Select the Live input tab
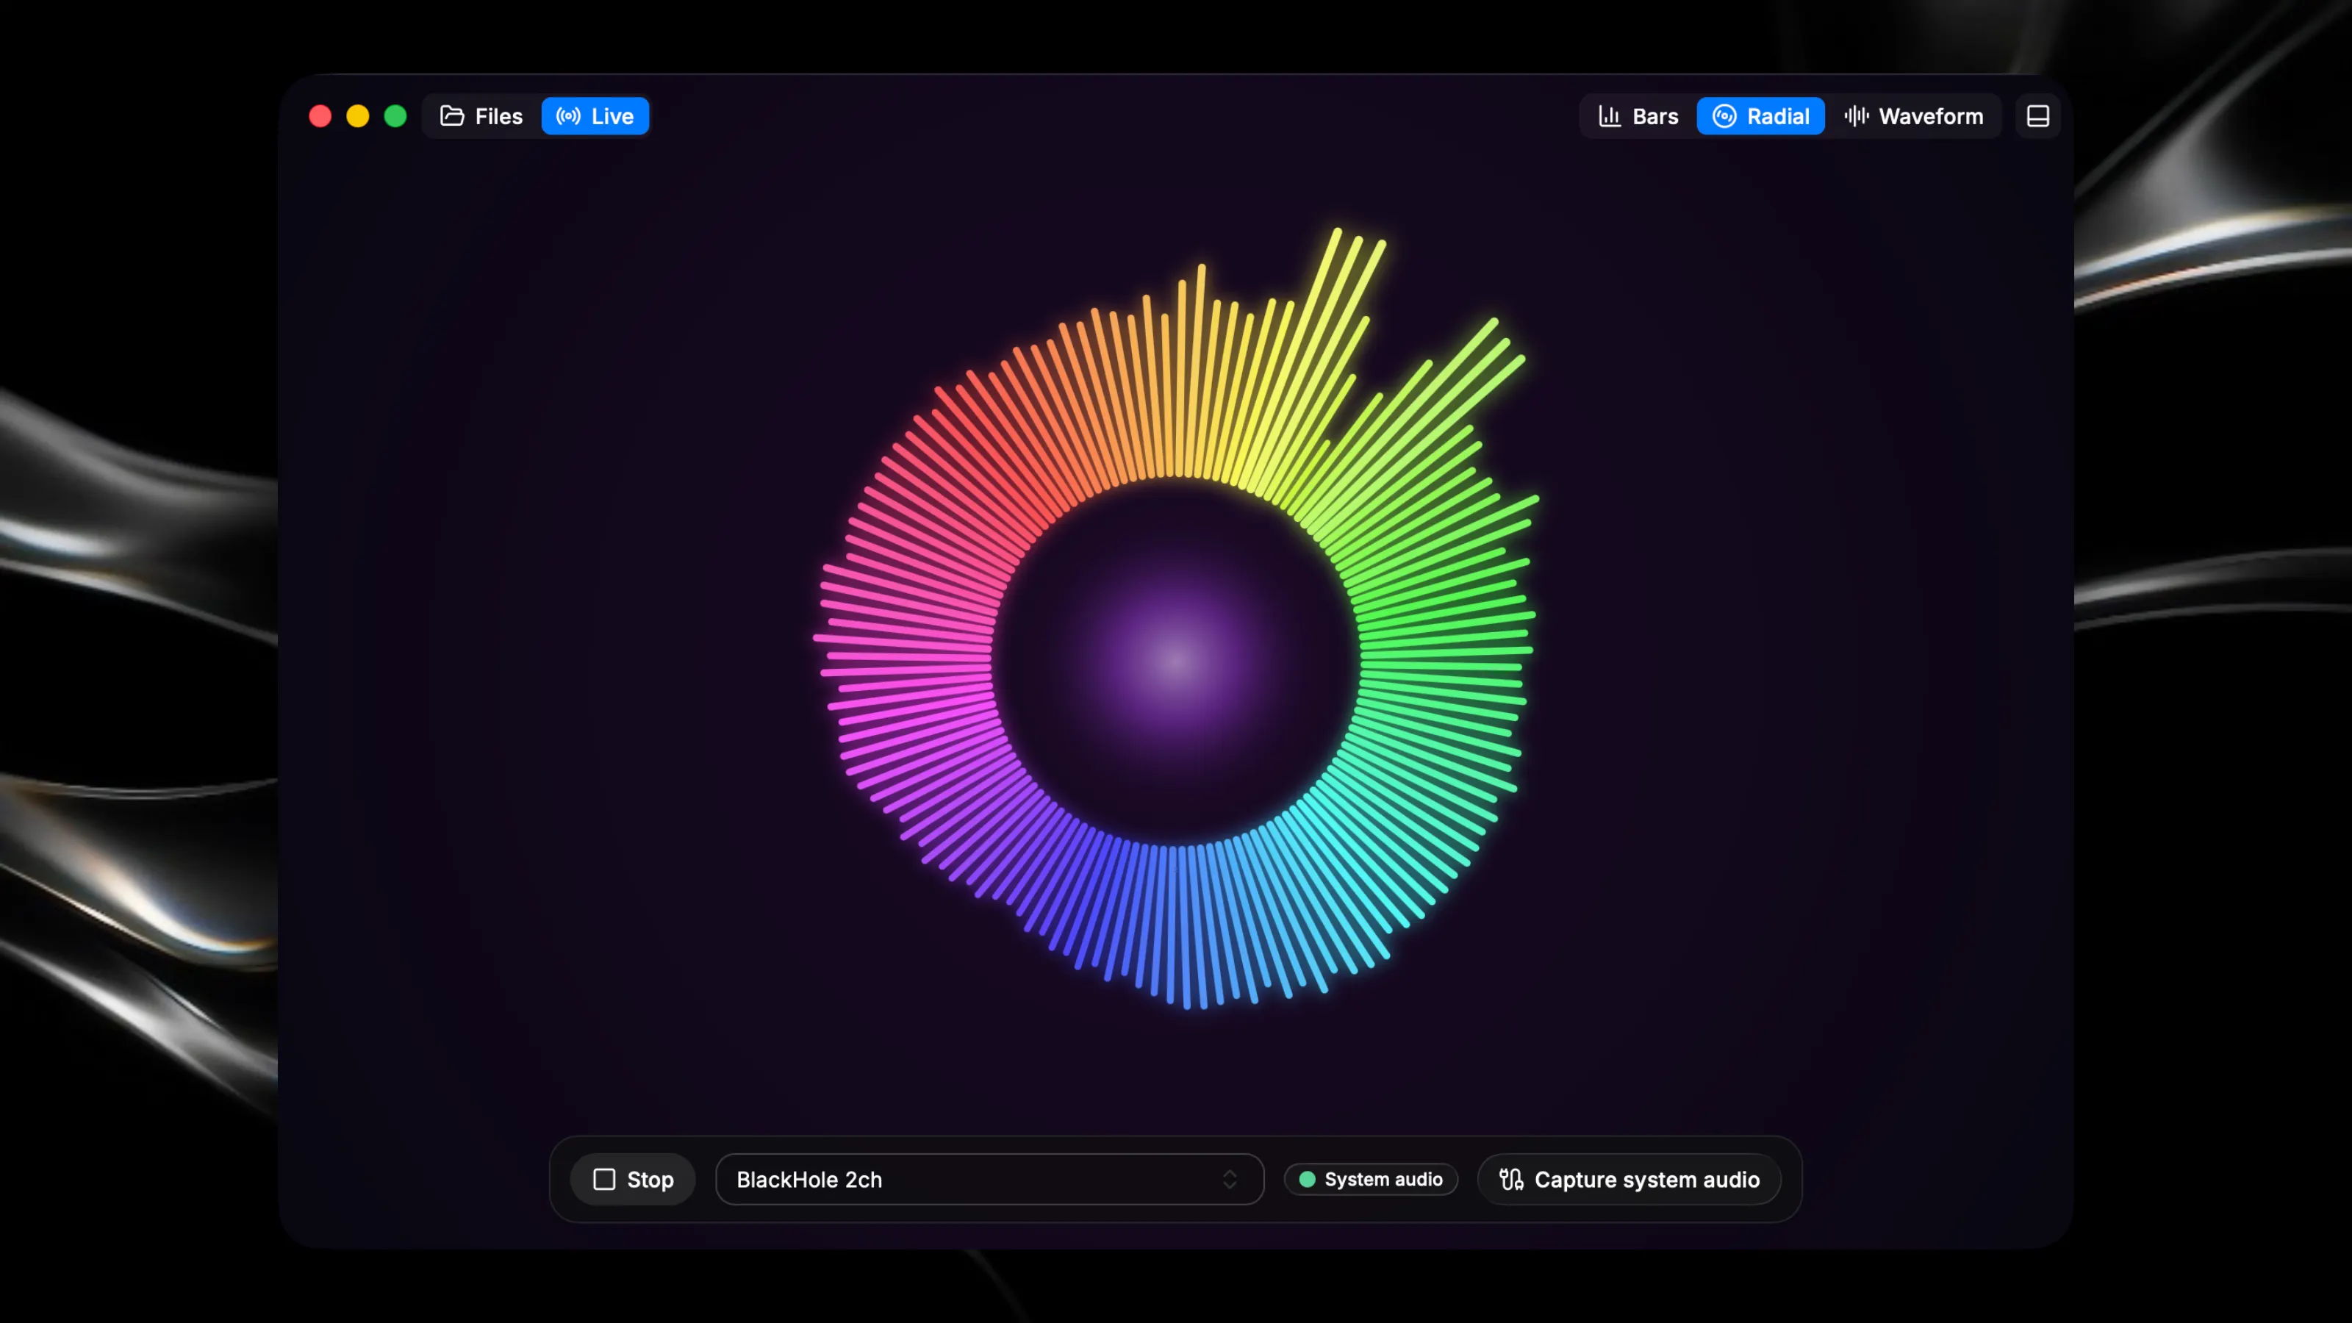This screenshot has height=1323, width=2352. click(595, 116)
